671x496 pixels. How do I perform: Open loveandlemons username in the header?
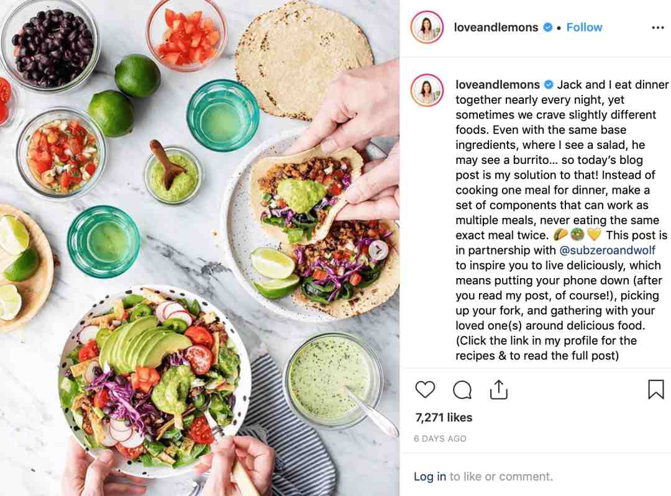tap(496, 27)
